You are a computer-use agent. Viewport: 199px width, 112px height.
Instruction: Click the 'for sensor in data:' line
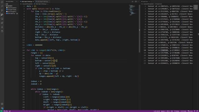41,55
